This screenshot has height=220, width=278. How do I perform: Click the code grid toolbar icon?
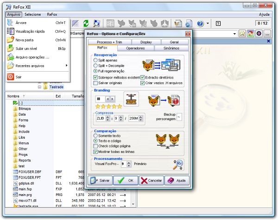pos(110,23)
